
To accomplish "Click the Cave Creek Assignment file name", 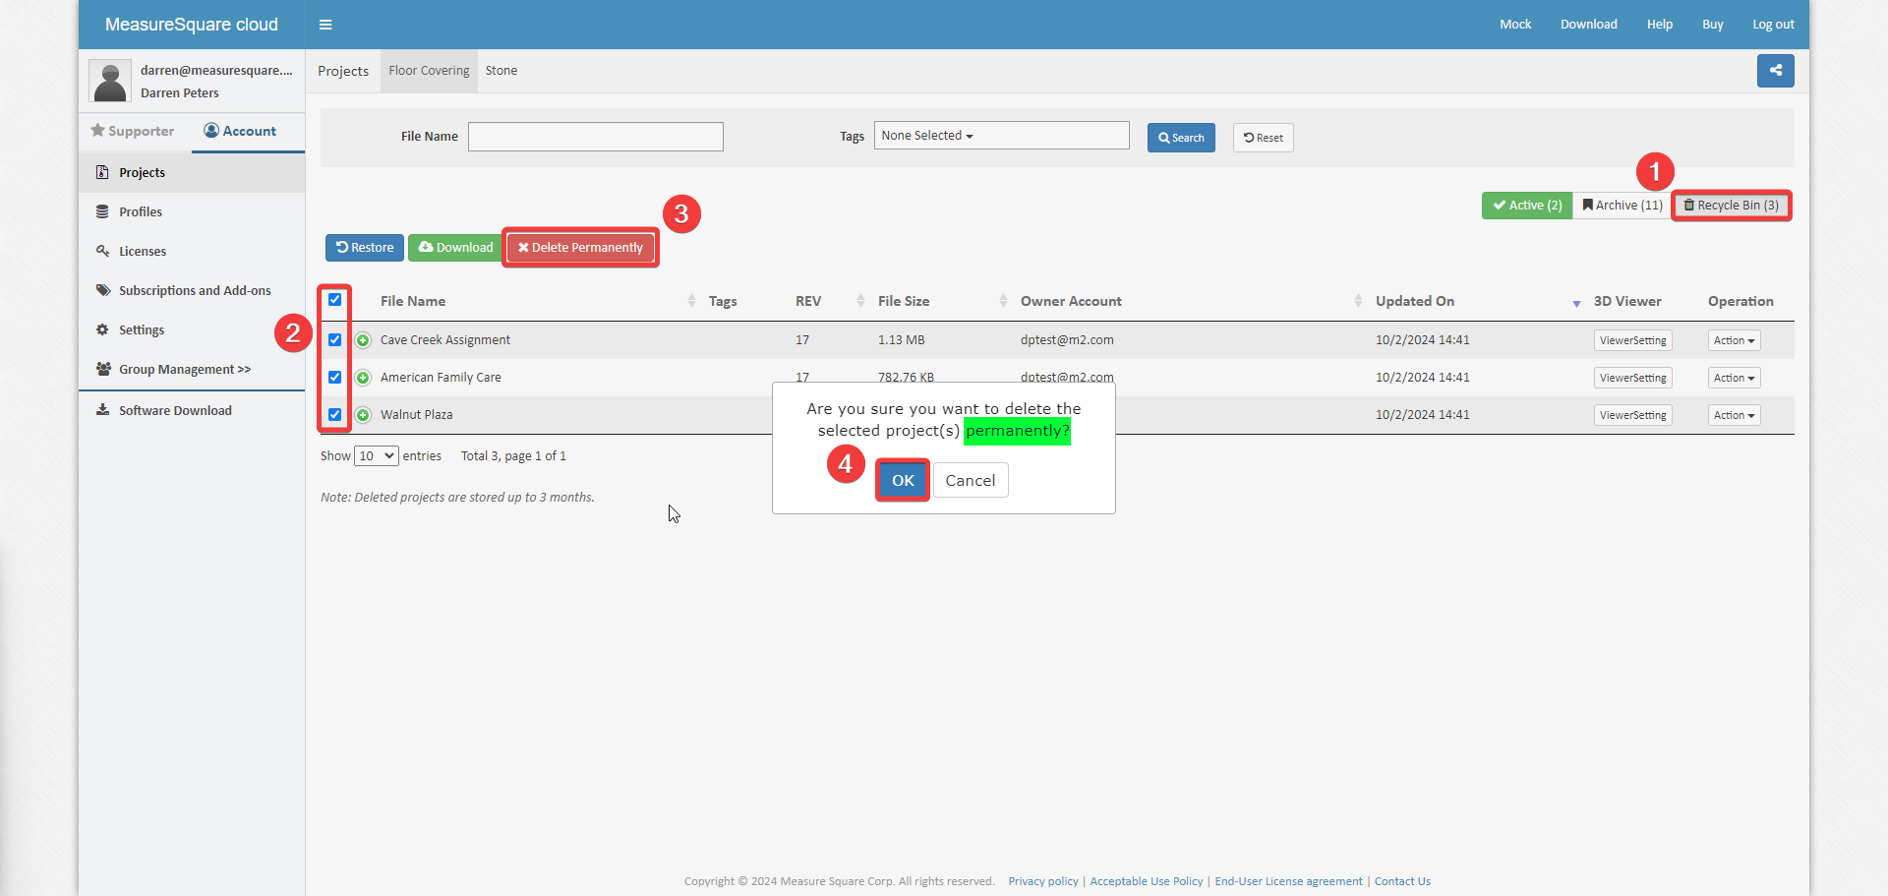I will click(445, 340).
